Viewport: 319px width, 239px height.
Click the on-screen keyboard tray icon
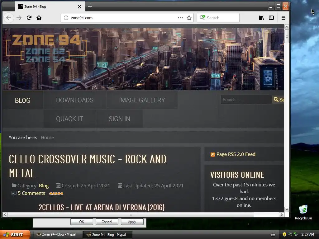[273, 235]
